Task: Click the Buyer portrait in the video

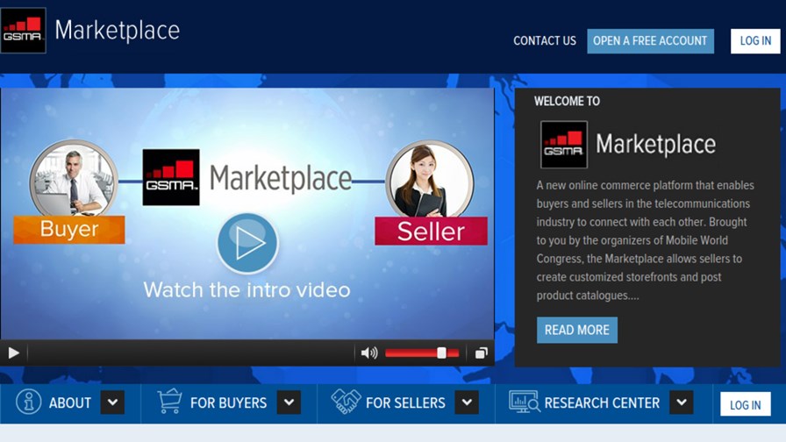Action: pos(74,180)
